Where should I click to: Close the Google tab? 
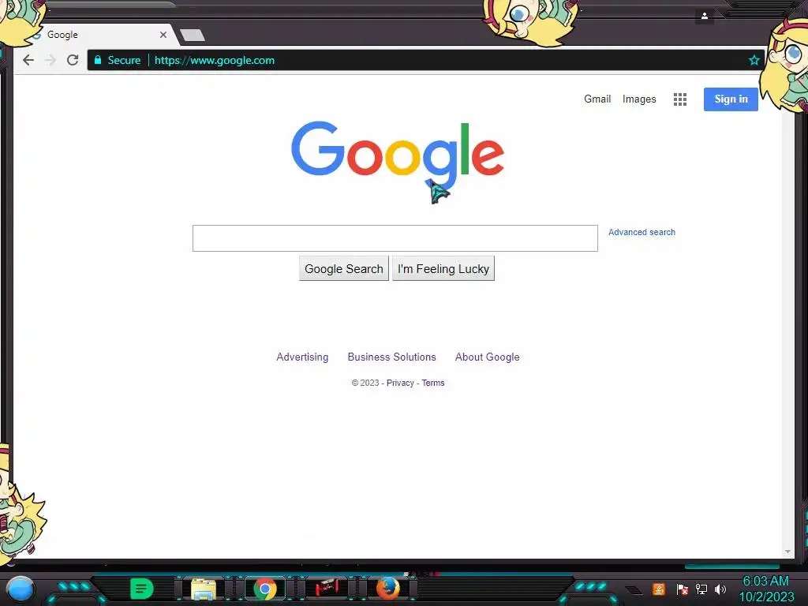coord(163,35)
